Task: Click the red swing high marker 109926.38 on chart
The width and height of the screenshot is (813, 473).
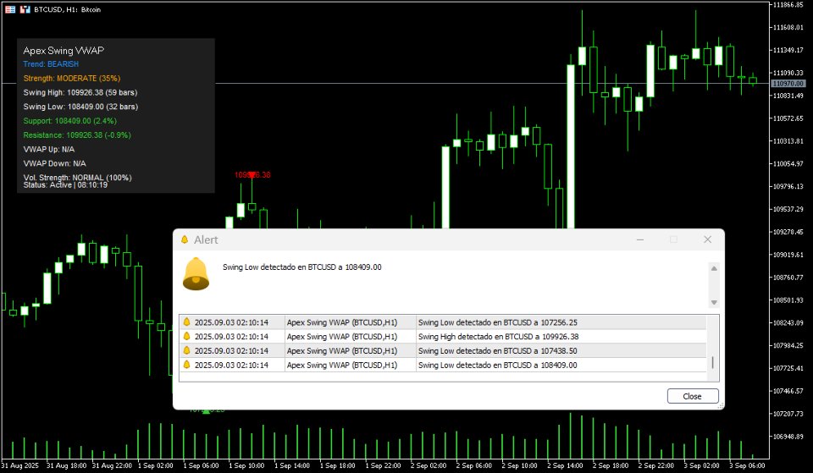Action: 252,174
